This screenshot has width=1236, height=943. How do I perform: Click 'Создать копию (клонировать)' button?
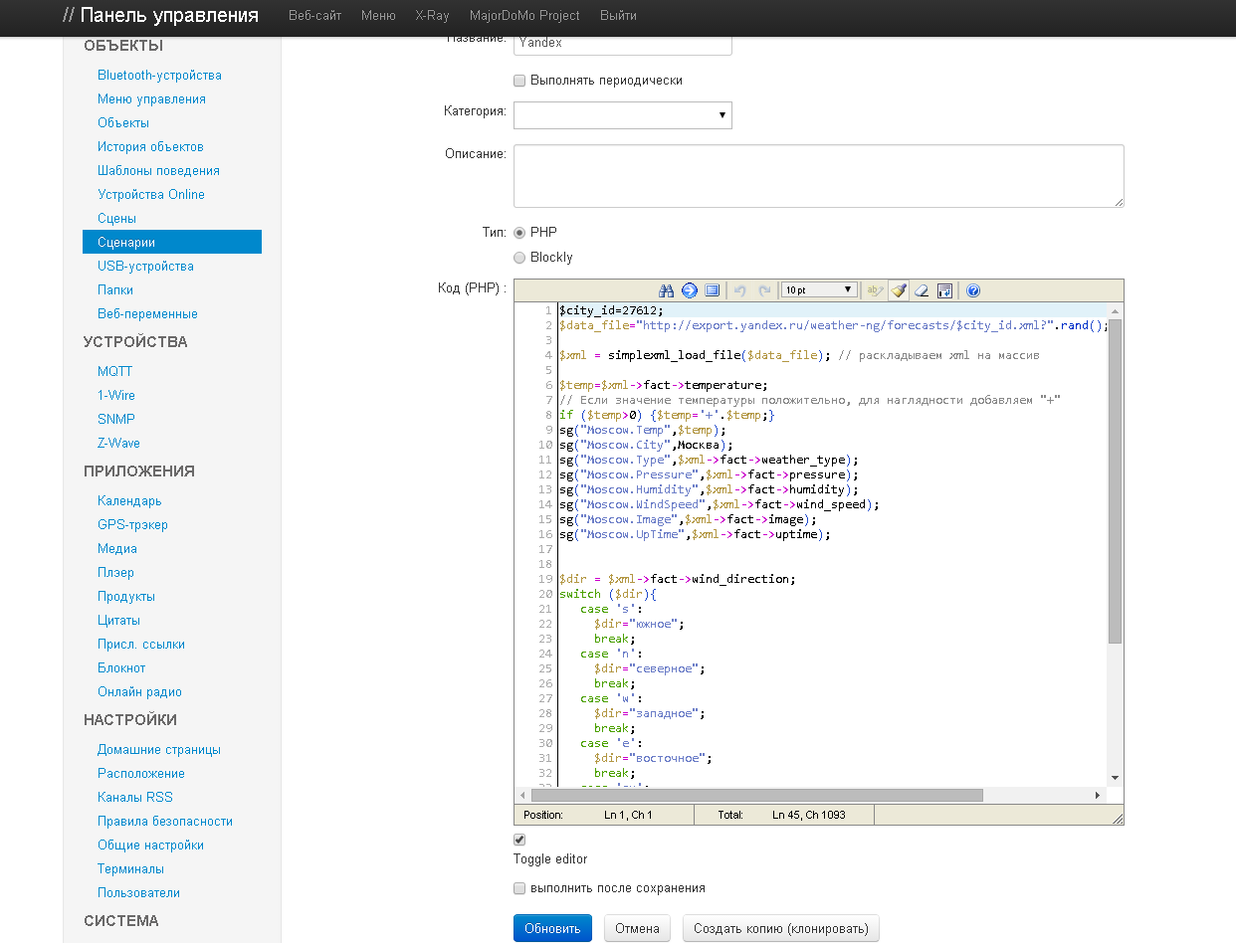780,928
